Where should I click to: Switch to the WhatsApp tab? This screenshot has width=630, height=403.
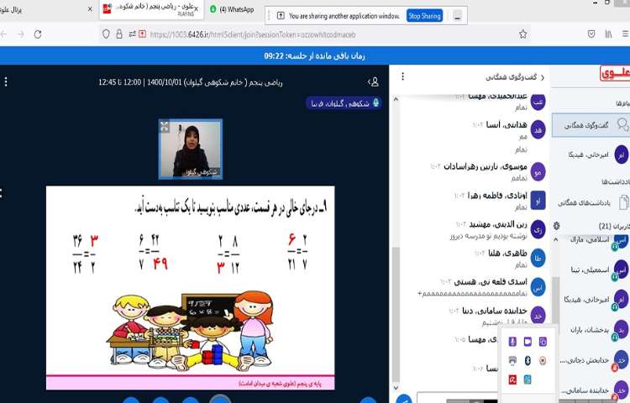(233, 9)
